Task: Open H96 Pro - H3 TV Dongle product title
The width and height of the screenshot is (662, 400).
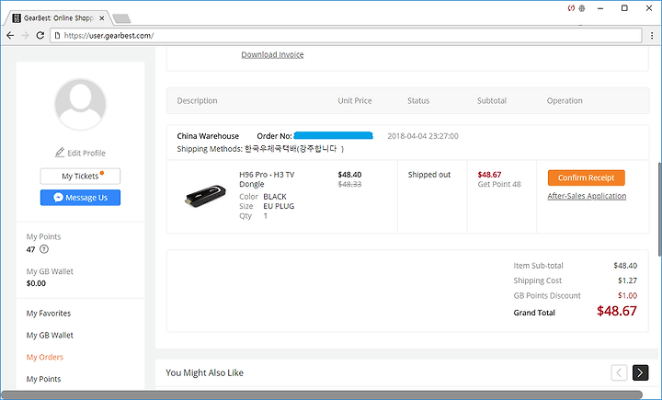Action: 267,179
